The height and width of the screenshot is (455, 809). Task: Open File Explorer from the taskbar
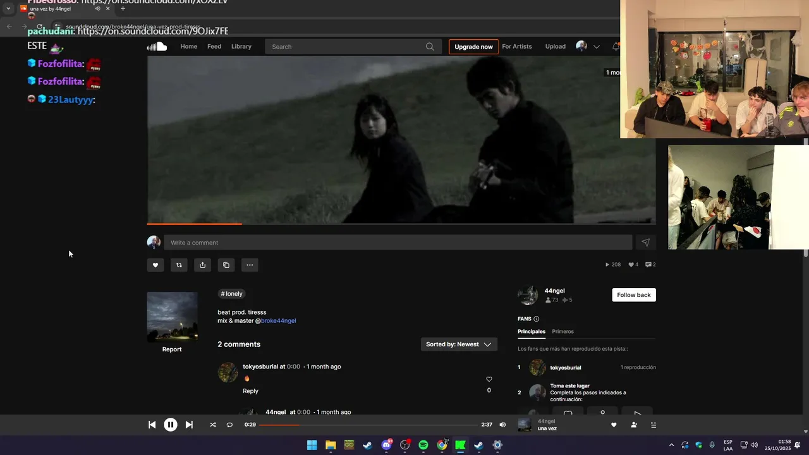pyautogui.click(x=331, y=445)
